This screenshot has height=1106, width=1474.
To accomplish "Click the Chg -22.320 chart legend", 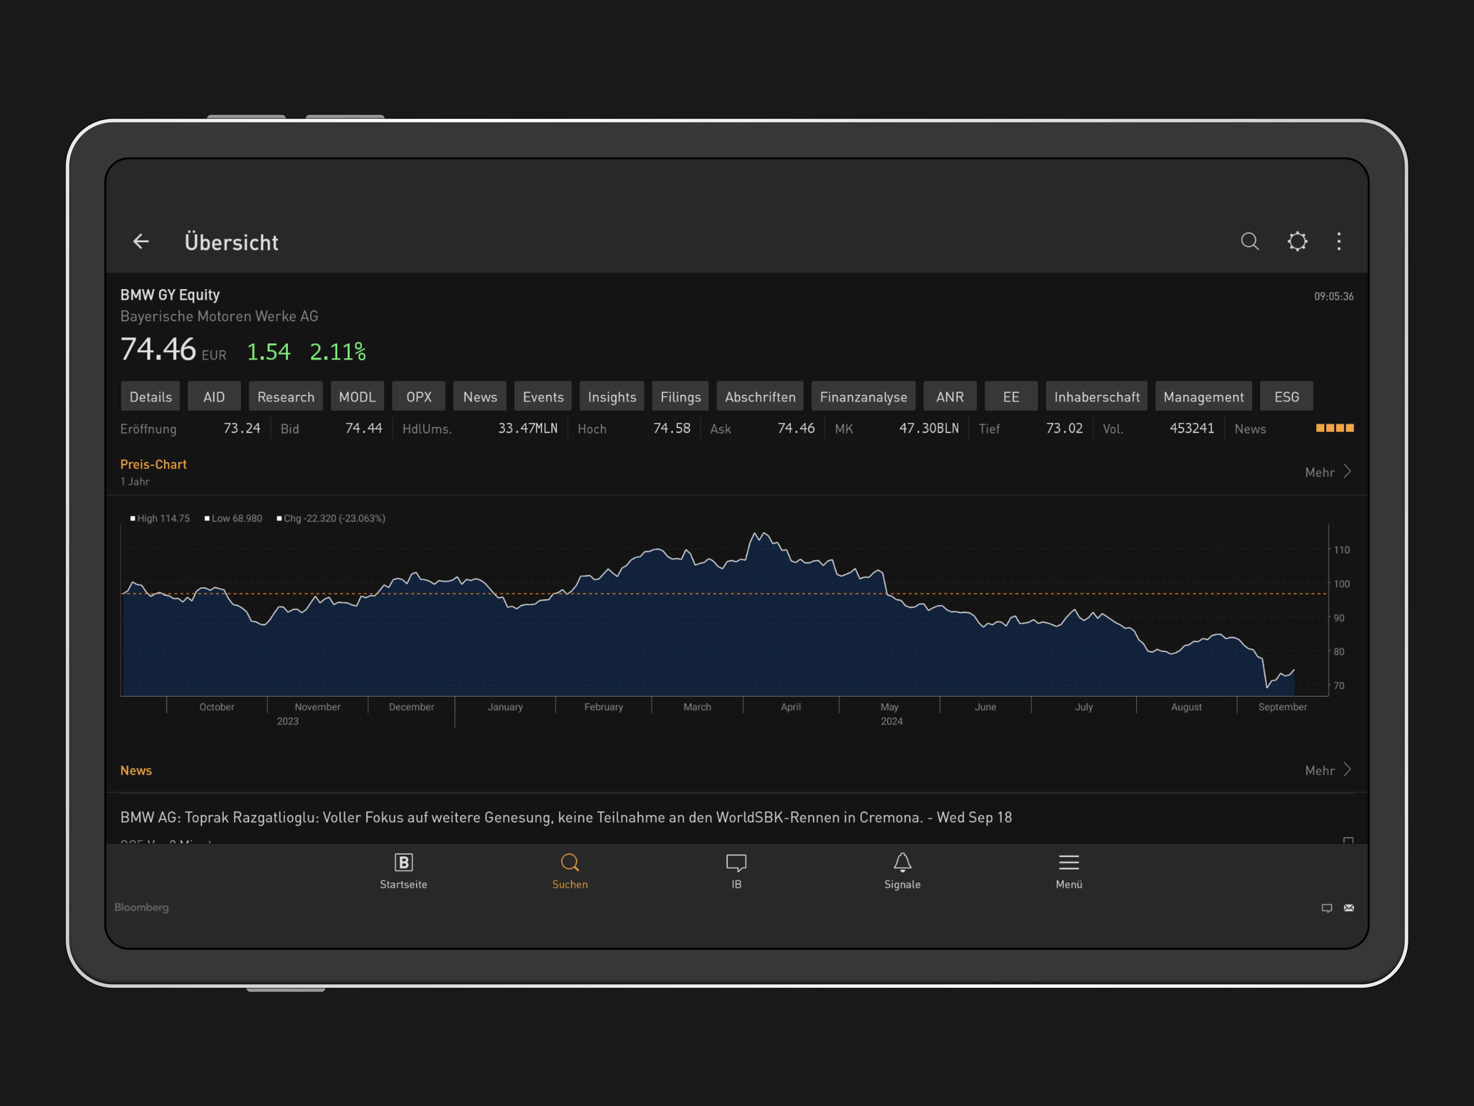I will coord(331,518).
